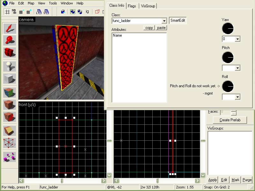Image resolution: width=255 pixels, height=191 pixels.
Task: Switch to the Flags tab
Action: [132, 6]
